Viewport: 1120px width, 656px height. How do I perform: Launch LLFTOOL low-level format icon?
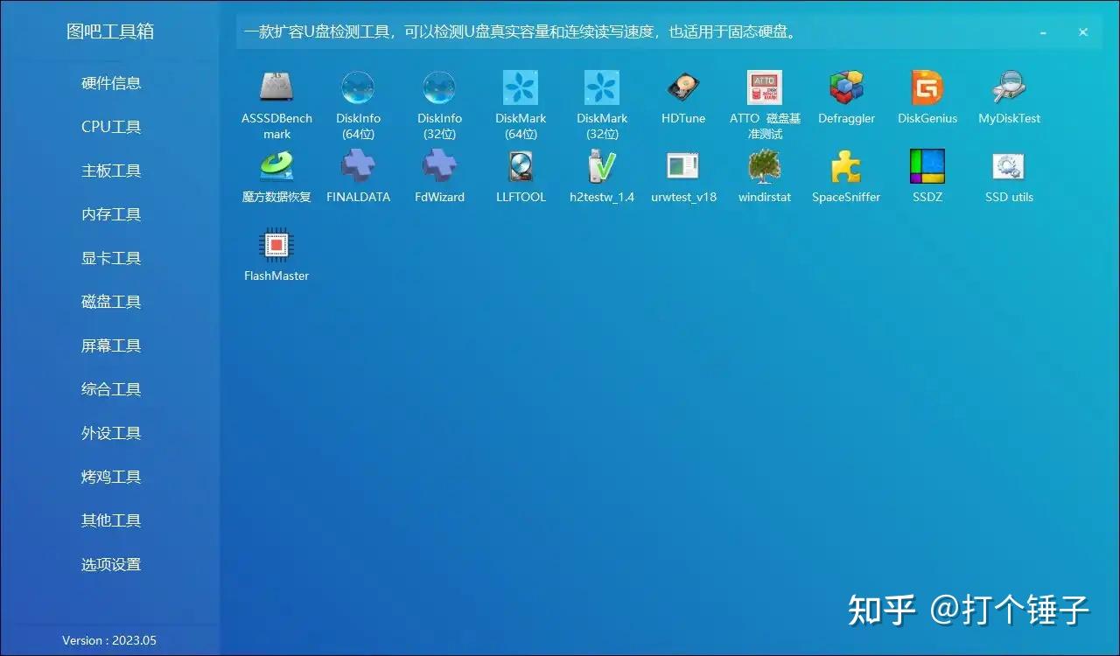click(521, 166)
